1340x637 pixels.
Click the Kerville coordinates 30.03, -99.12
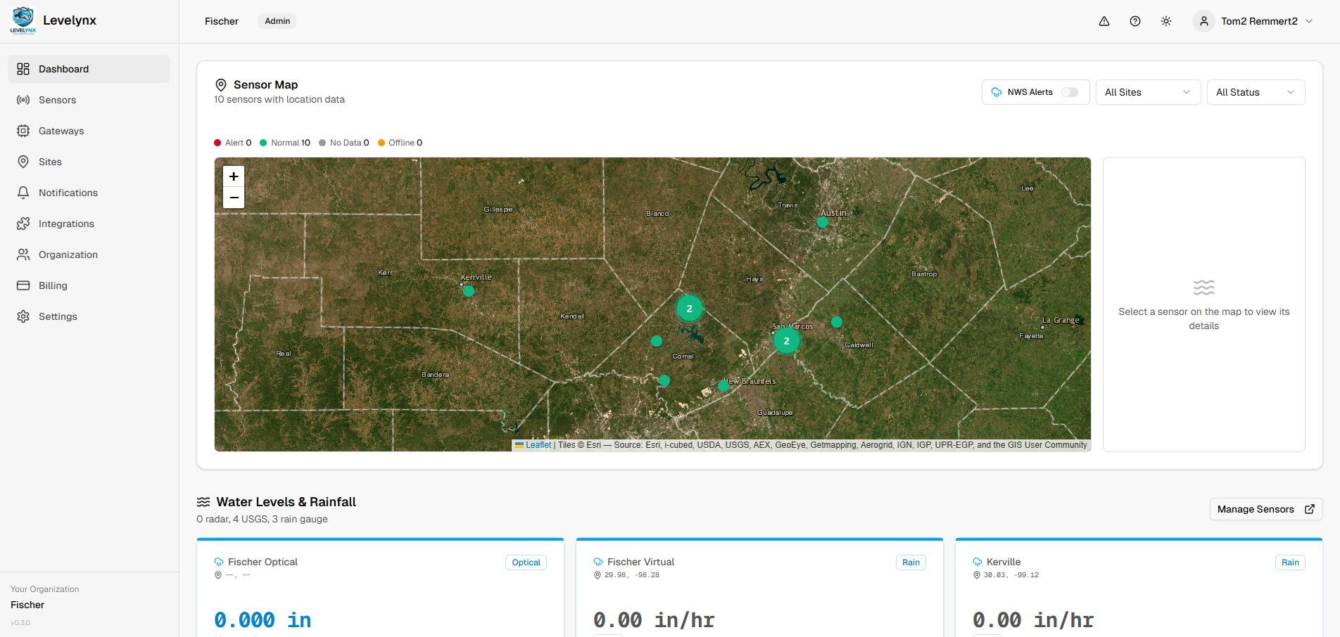(1011, 575)
